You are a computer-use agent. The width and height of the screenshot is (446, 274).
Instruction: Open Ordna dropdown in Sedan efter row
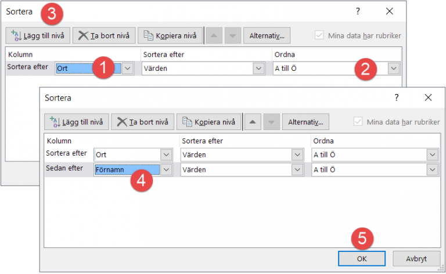(431, 170)
